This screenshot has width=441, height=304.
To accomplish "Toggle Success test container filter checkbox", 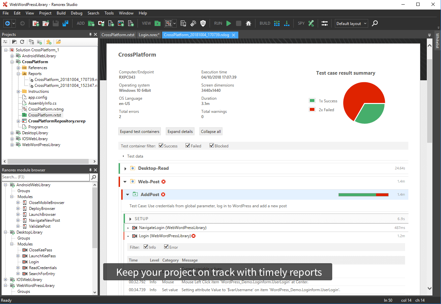I will click(x=161, y=146).
